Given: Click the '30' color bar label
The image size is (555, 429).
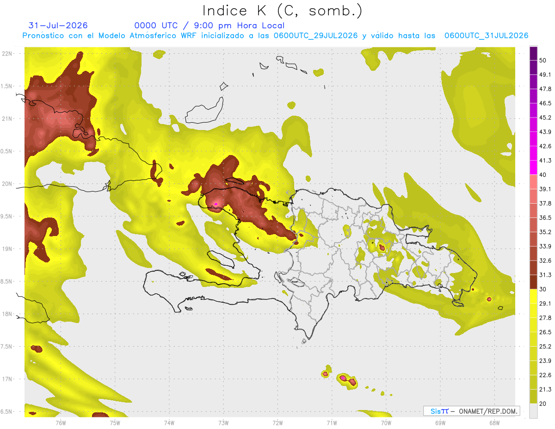Looking at the screenshot, I should 543,289.
